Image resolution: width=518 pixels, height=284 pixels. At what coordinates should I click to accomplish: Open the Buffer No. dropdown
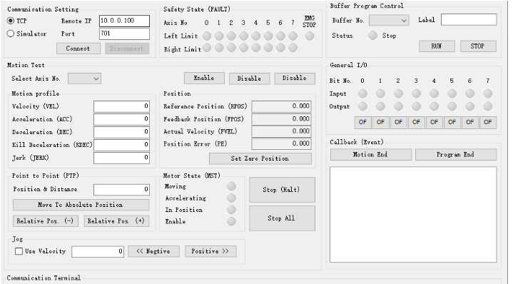pyautogui.click(x=389, y=21)
